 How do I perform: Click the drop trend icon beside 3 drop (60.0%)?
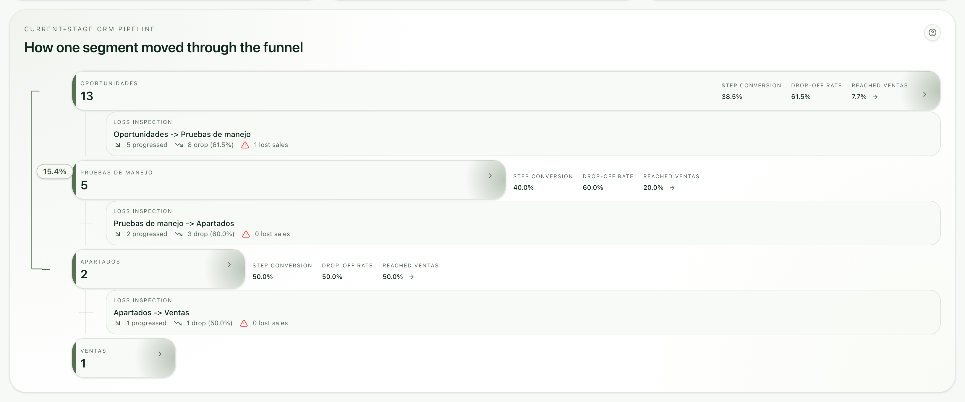[179, 234]
